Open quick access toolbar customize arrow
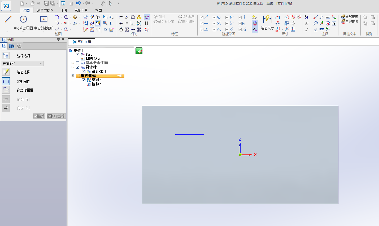Screen dimensions: 379x226 pos(118,3)
